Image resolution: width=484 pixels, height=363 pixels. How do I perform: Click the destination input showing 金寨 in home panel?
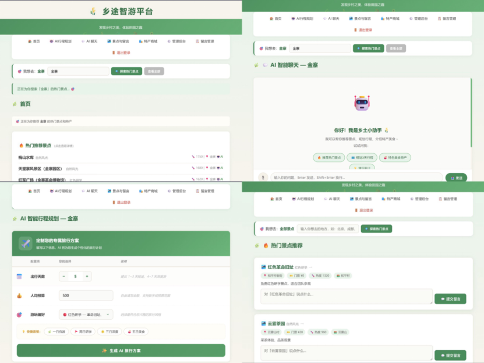tap(79, 71)
